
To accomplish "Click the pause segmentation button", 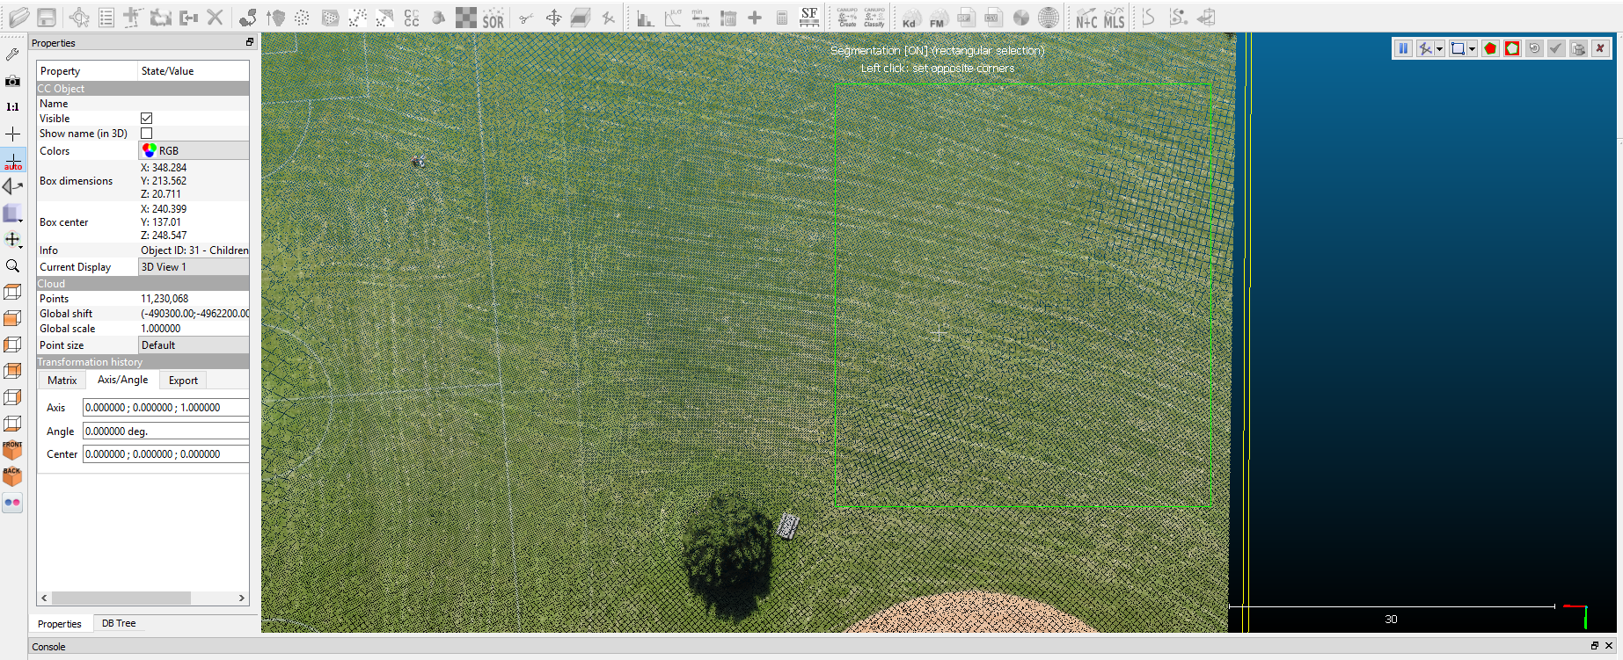I will pyautogui.click(x=1403, y=48).
